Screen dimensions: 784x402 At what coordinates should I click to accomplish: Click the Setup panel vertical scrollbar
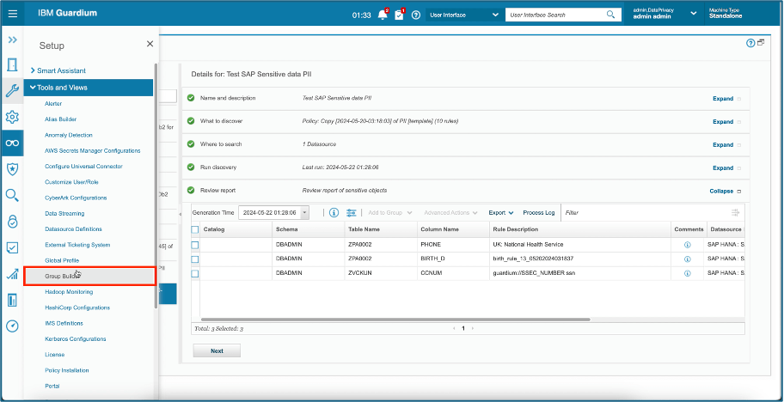(x=156, y=185)
